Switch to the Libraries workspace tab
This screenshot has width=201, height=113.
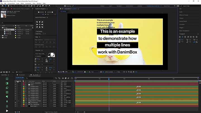click(x=140, y=6)
